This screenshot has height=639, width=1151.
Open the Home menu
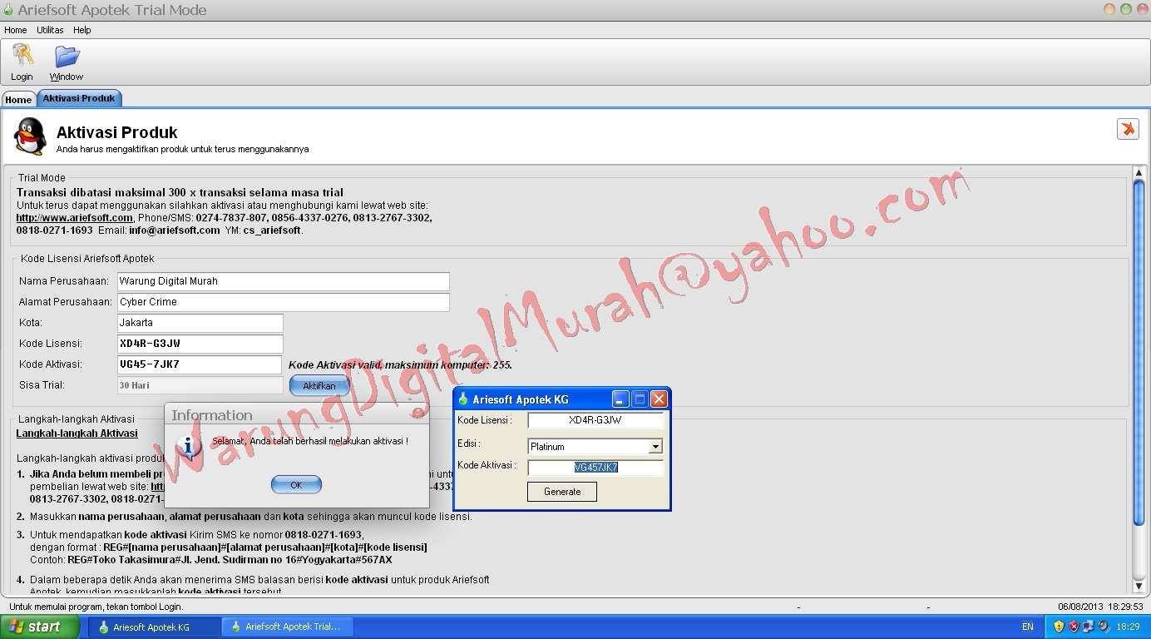[16, 30]
